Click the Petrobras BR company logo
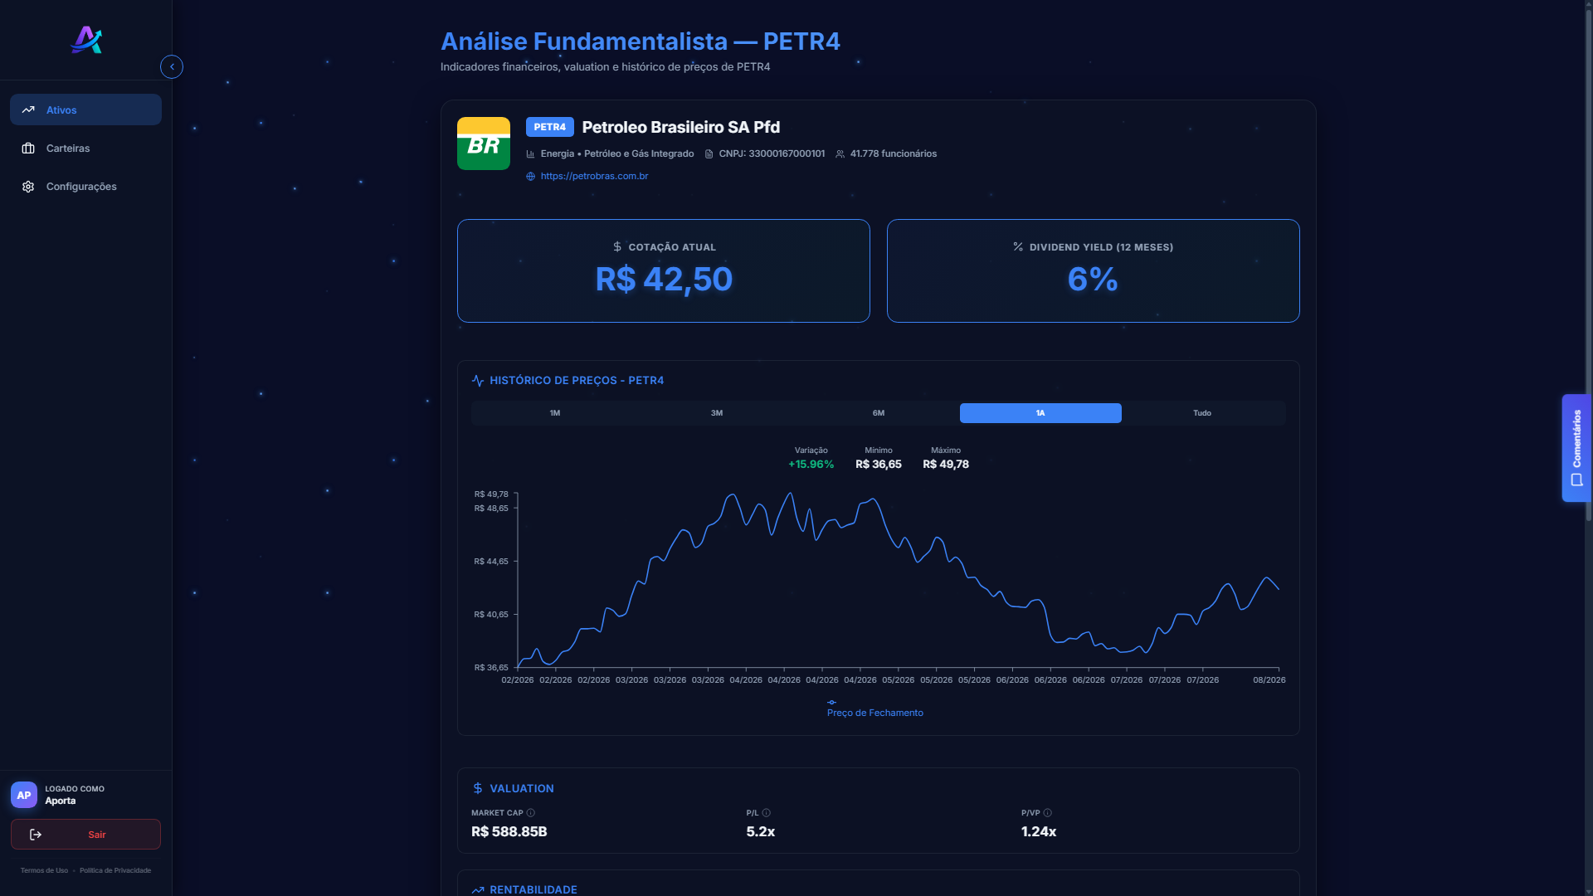This screenshot has height=896, width=1593. [484, 144]
